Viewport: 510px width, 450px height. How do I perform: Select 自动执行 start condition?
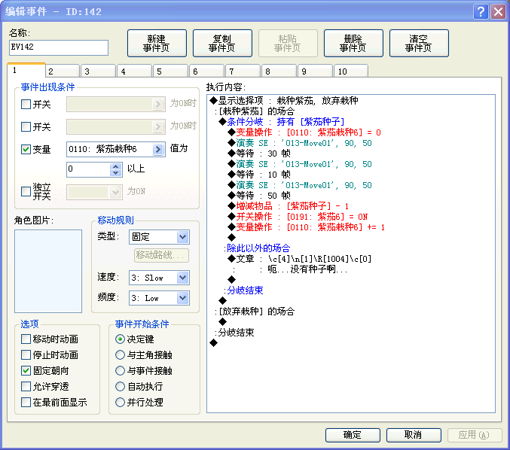click(120, 386)
